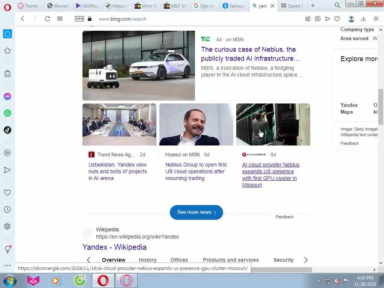Screen dimensions: 384x288
Task: Open the sidebar shopping bag icon
Action: (x=7, y=73)
